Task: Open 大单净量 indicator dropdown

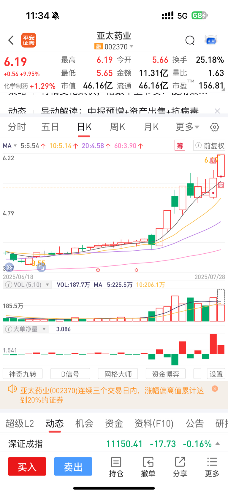Action: click(44, 329)
